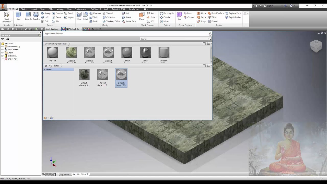Image resolution: width=327 pixels, height=184 pixels.
Task: Expand the Home library tree arrow
Action: click(44, 70)
